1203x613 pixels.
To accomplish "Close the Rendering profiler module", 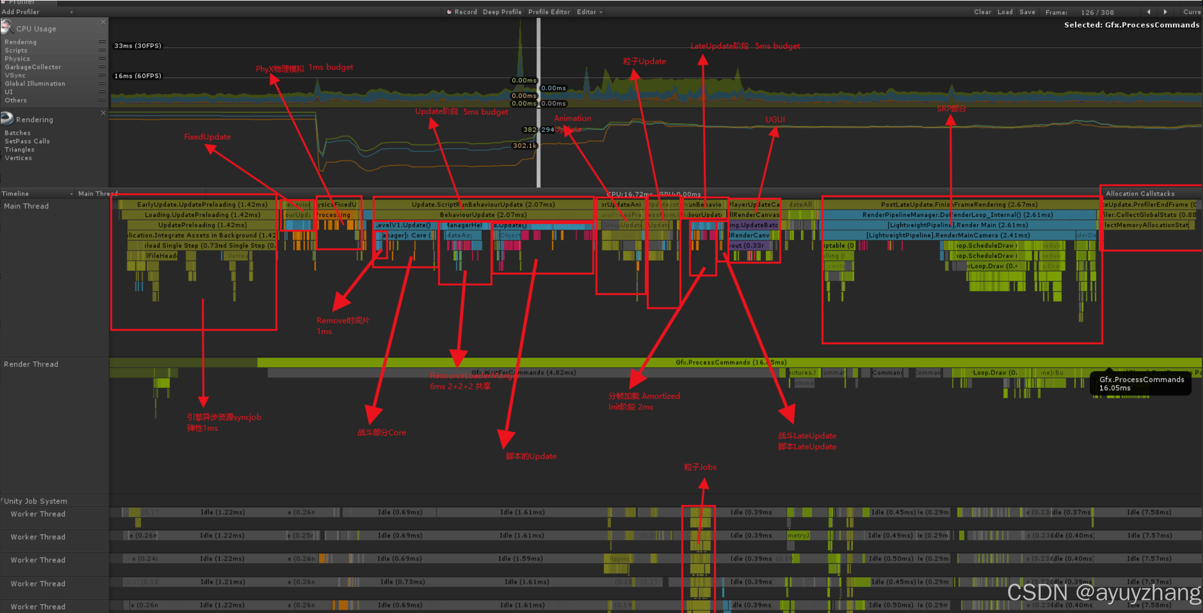I will coord(103,113).
